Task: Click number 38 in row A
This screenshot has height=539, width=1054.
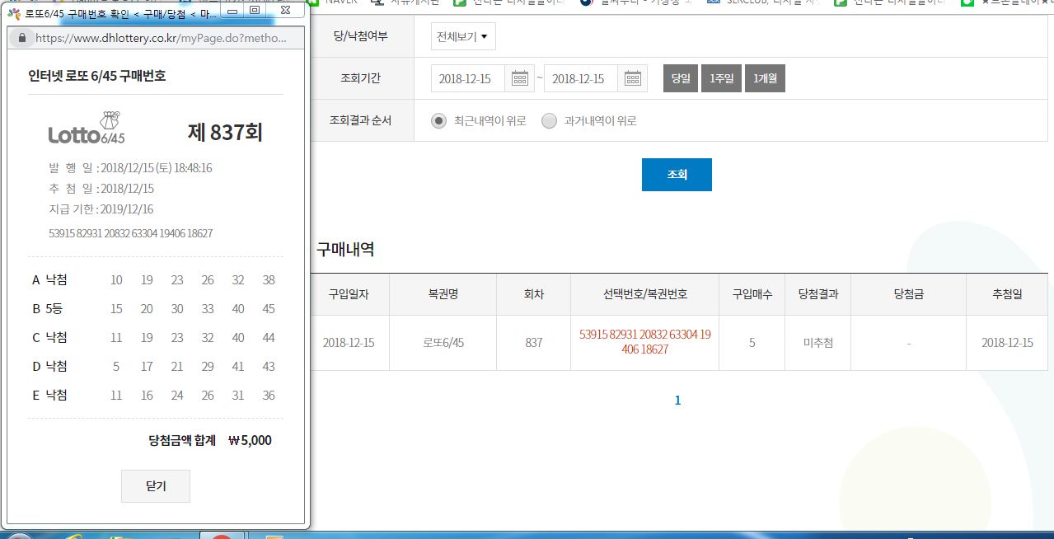Action: click(x=269, y=280)
